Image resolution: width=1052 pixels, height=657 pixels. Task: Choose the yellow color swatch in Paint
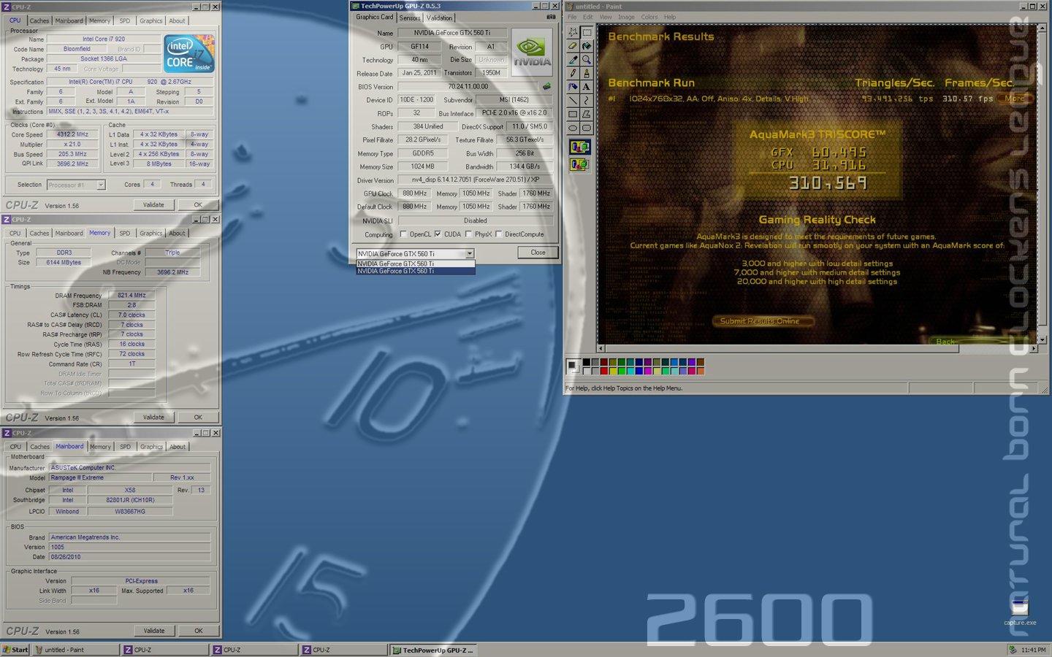(x=612, y=371)
